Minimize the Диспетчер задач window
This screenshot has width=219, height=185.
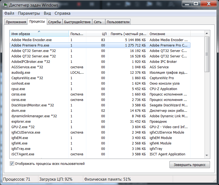(187, 4)
